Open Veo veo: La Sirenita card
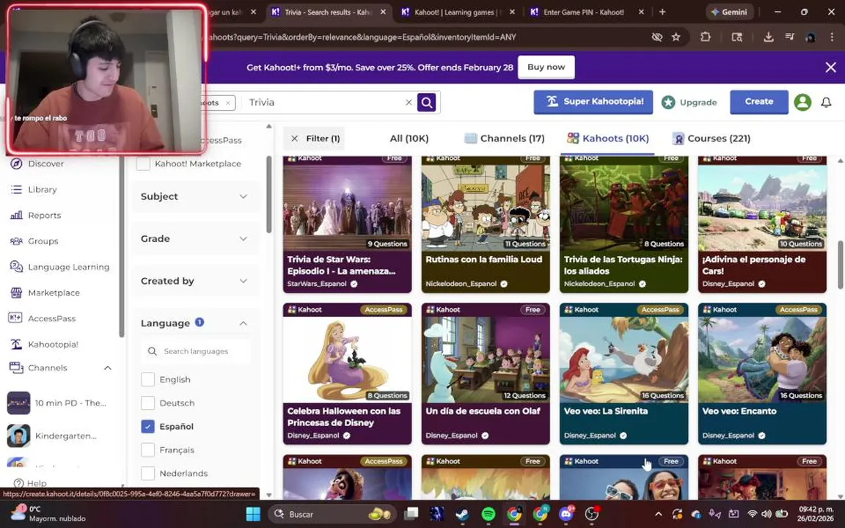 [x=624, y=374]
